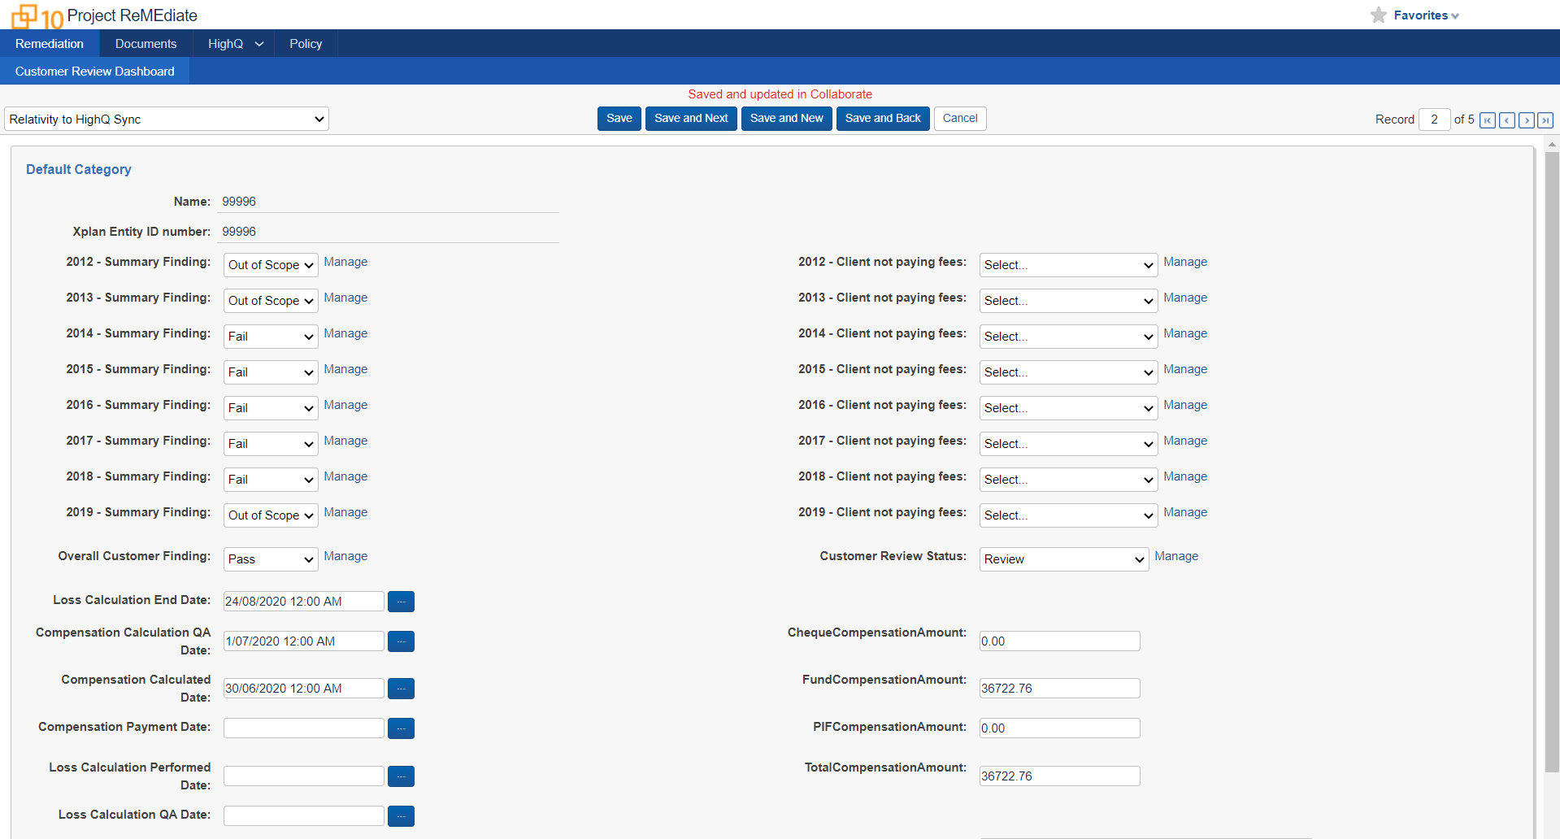
Task: Open the Policy menu
Action: pos(305,43)
